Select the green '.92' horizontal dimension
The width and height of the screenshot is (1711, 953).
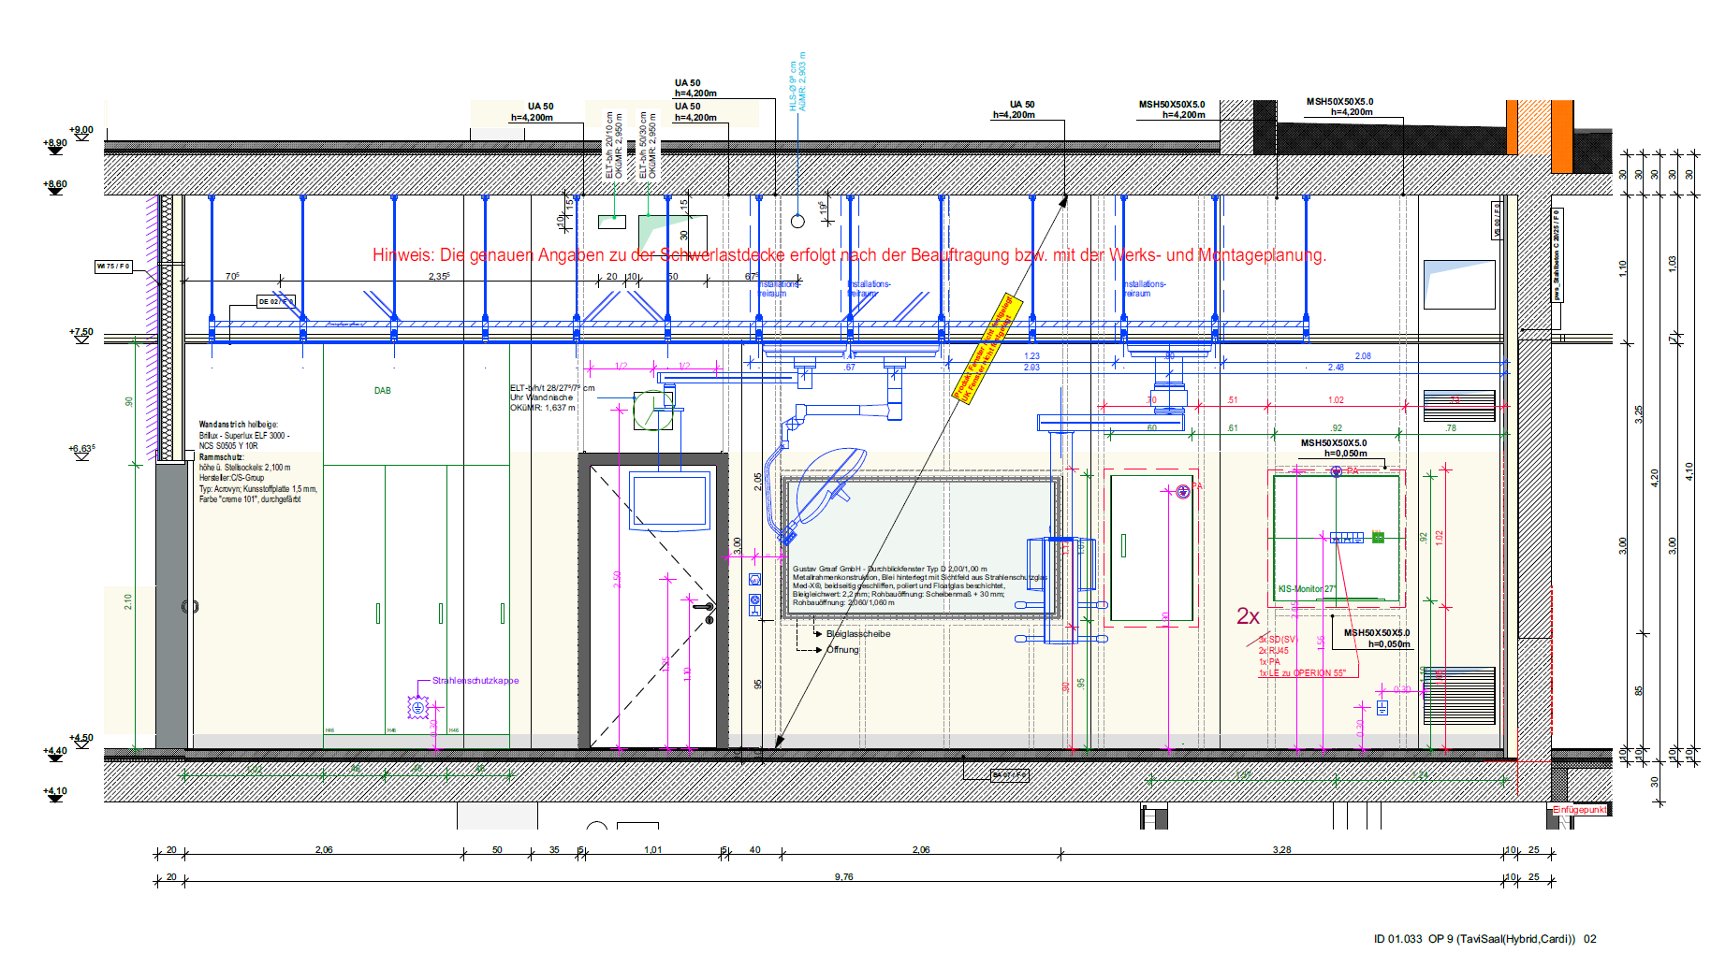pyautogui.click(x=1336, y=428)
